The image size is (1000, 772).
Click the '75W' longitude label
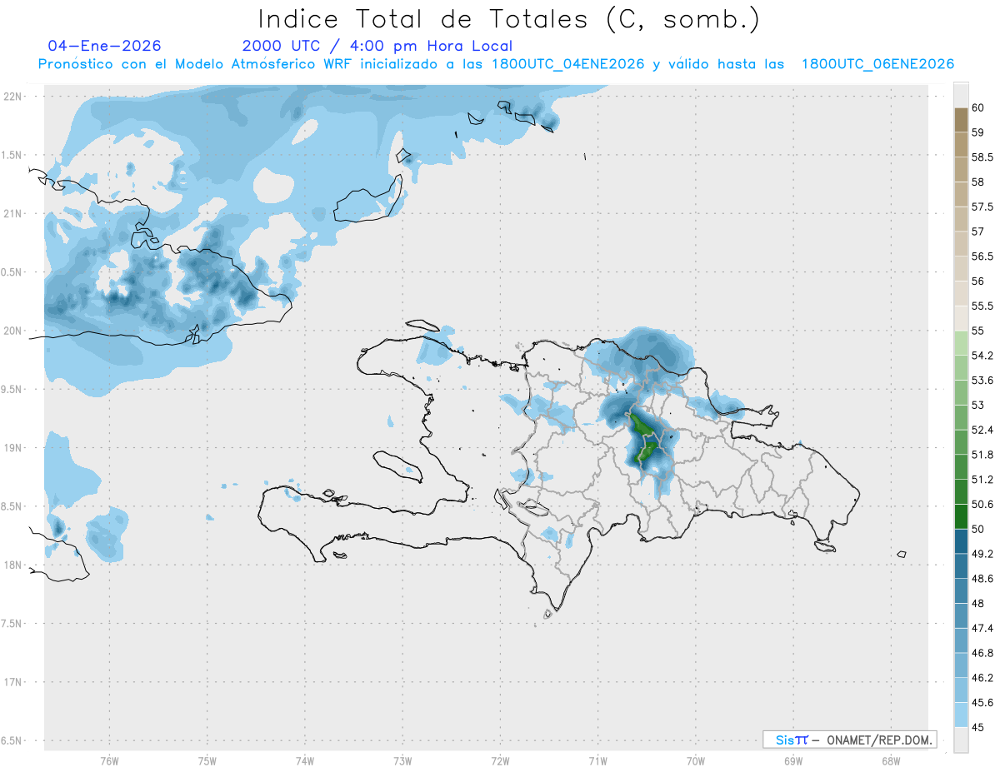coord(207,760)
